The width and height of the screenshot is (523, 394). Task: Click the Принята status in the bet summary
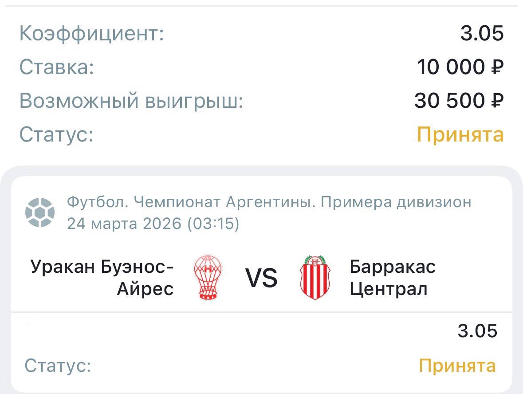tap(460, 134)
